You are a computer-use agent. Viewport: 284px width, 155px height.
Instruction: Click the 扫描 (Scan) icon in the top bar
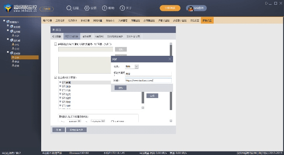[x=69, y=8]
